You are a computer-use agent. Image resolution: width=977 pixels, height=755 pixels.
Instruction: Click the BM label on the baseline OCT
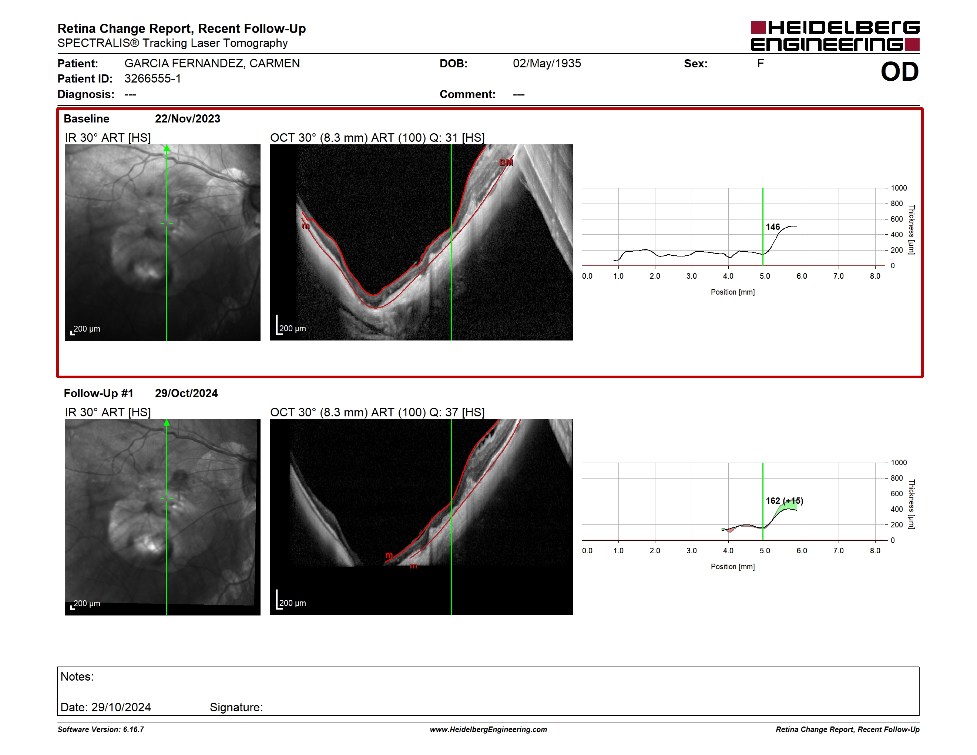506,163
